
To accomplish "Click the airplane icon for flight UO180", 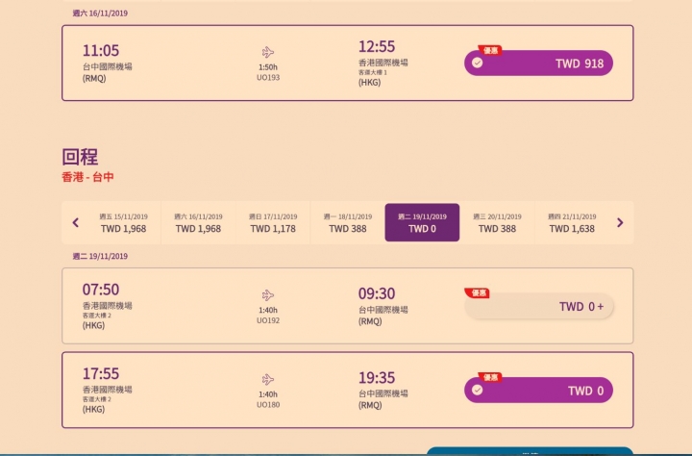I will (268, 379).
